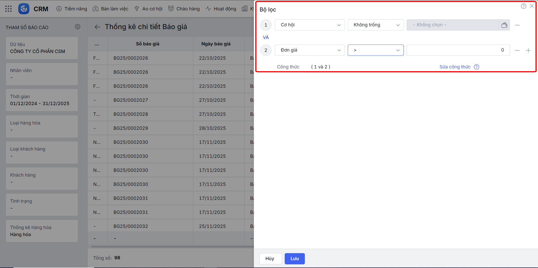Open the app launcher grid icon
The width and height of the screenshot is (538, 268).
8,9
